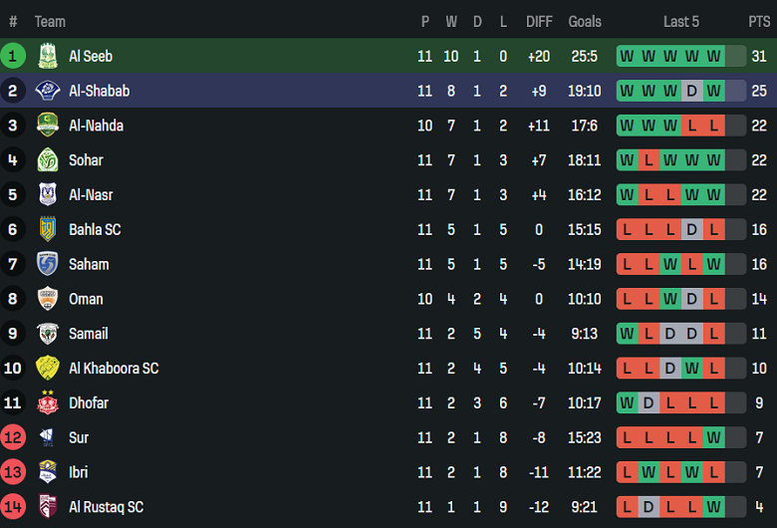Viewport: 777px width, 528px height.
Task: Click the Al Seeb club crest
Action: (47, 56)
